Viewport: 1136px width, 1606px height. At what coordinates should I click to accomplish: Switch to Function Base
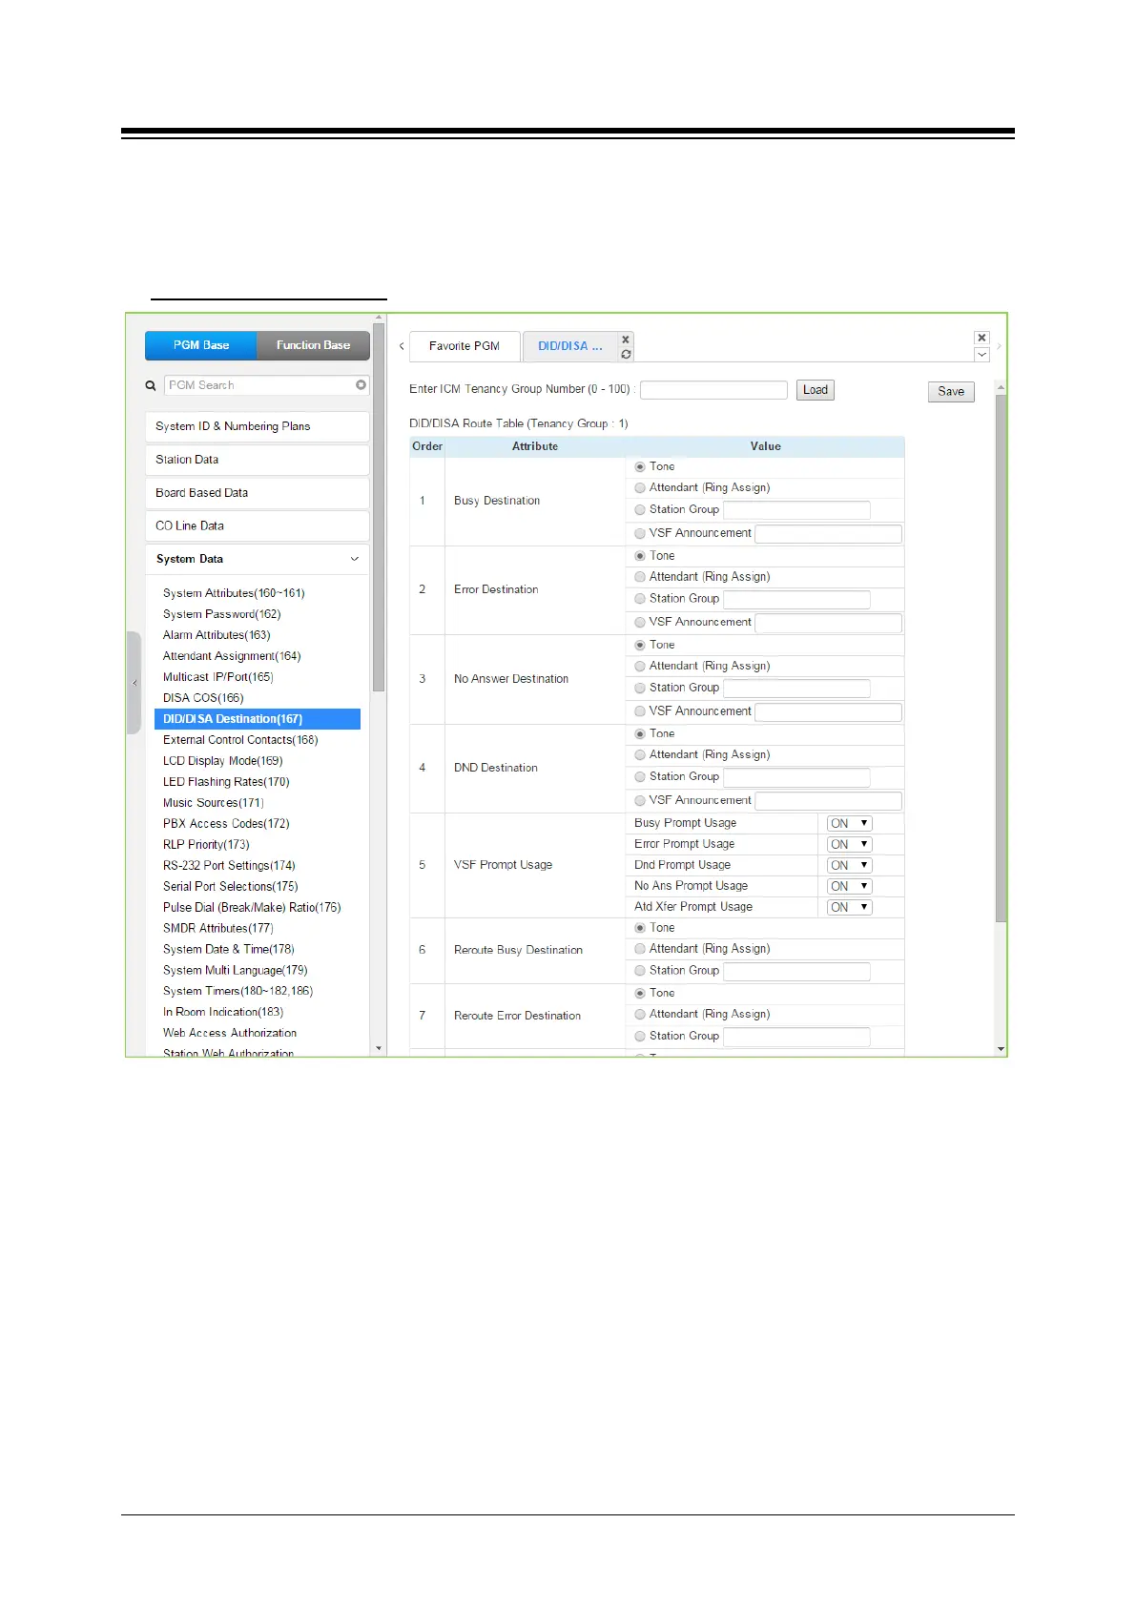point(313,345)
